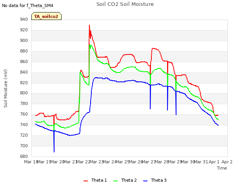Toggle Theta 2 legend entry
The height and width of the screenshot is (188, 251).
125,180
